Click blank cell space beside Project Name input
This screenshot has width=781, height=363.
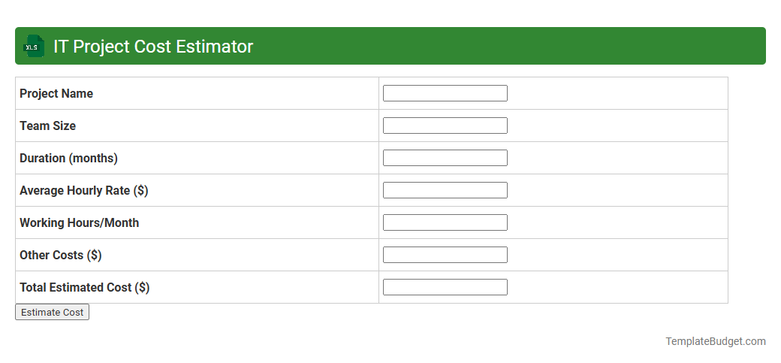616,93
